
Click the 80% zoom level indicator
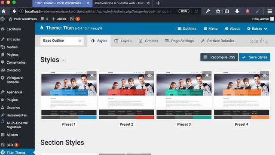(184, 11)
